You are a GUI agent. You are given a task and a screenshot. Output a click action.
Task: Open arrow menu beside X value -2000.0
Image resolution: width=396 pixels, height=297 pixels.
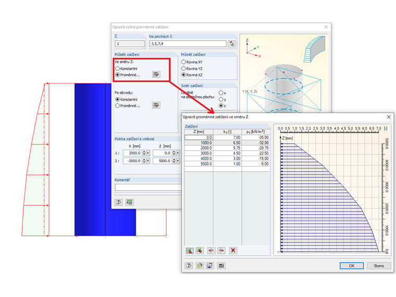click(148, 161)
